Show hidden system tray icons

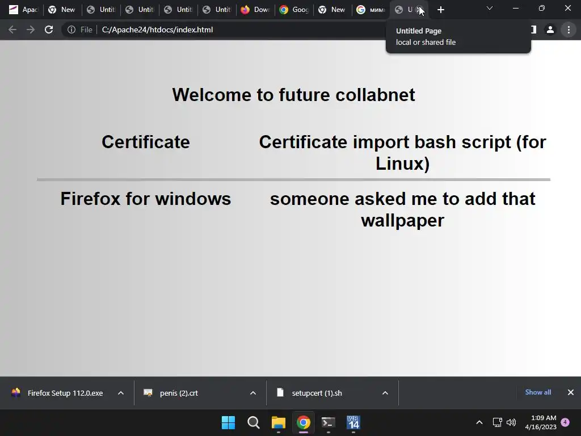click(479, 422)
